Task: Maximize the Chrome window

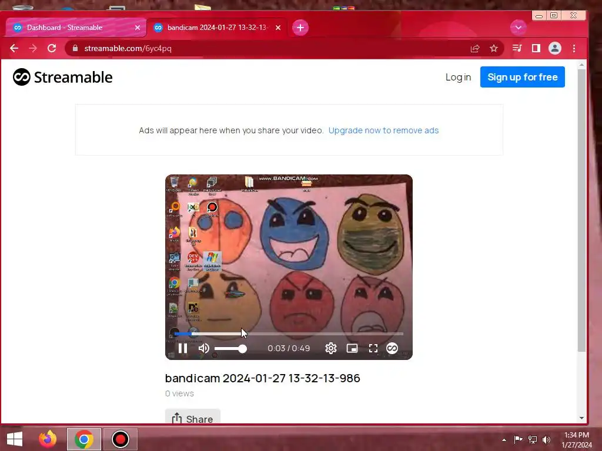Action: (x=554, y=16)
